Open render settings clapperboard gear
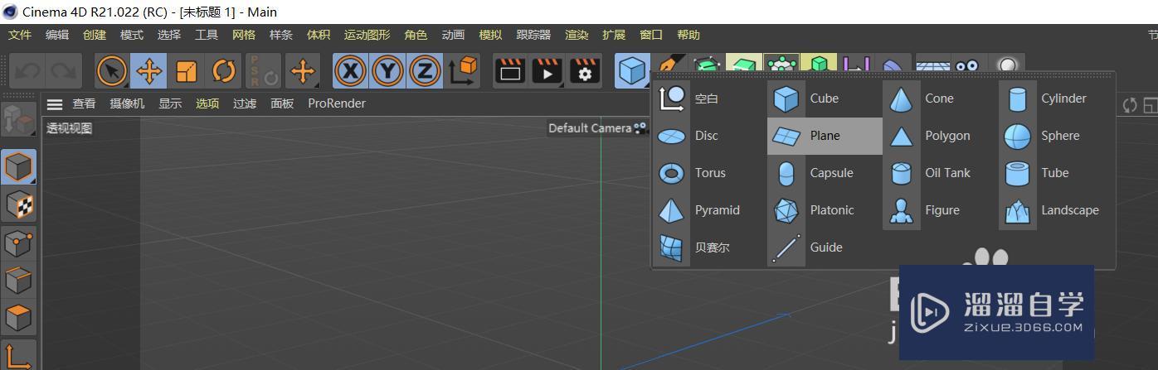 coord(585,71)
